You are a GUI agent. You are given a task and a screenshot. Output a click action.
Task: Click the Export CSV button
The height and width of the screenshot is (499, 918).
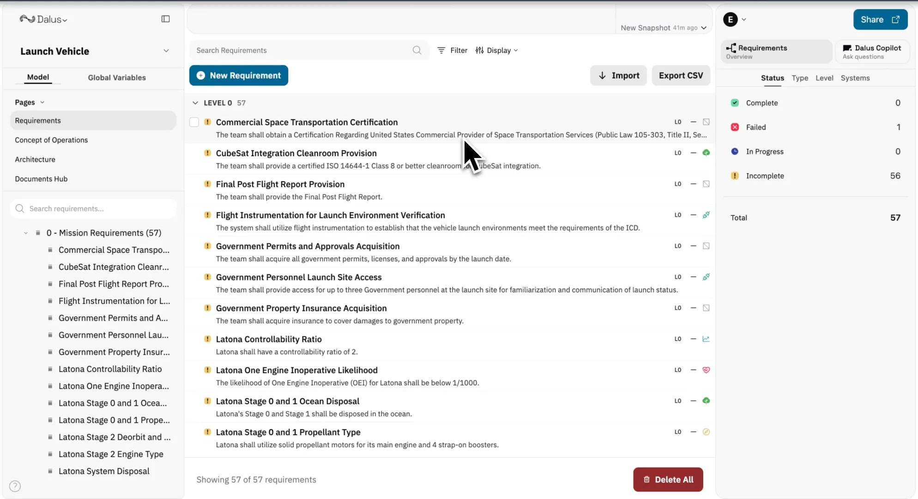[x=681, y=75]
